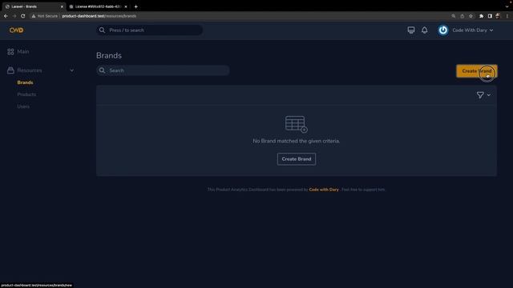Click the Brands search field

click(163, 70)
